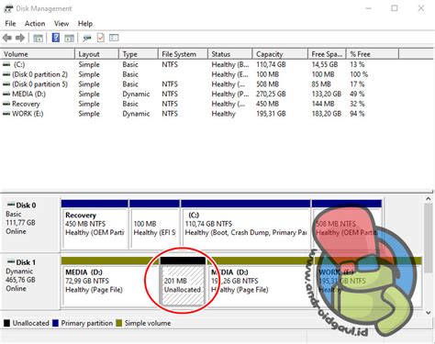The width and height of the screenshot is (435, 344).
Task: Click the Show/Hide Console Tree icon
Action: coord(39,38)
